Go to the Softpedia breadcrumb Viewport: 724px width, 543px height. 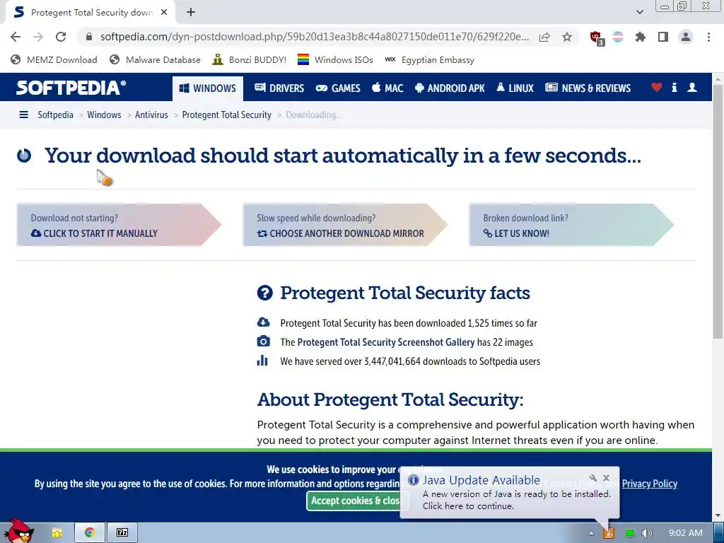(x=55, y=115)
